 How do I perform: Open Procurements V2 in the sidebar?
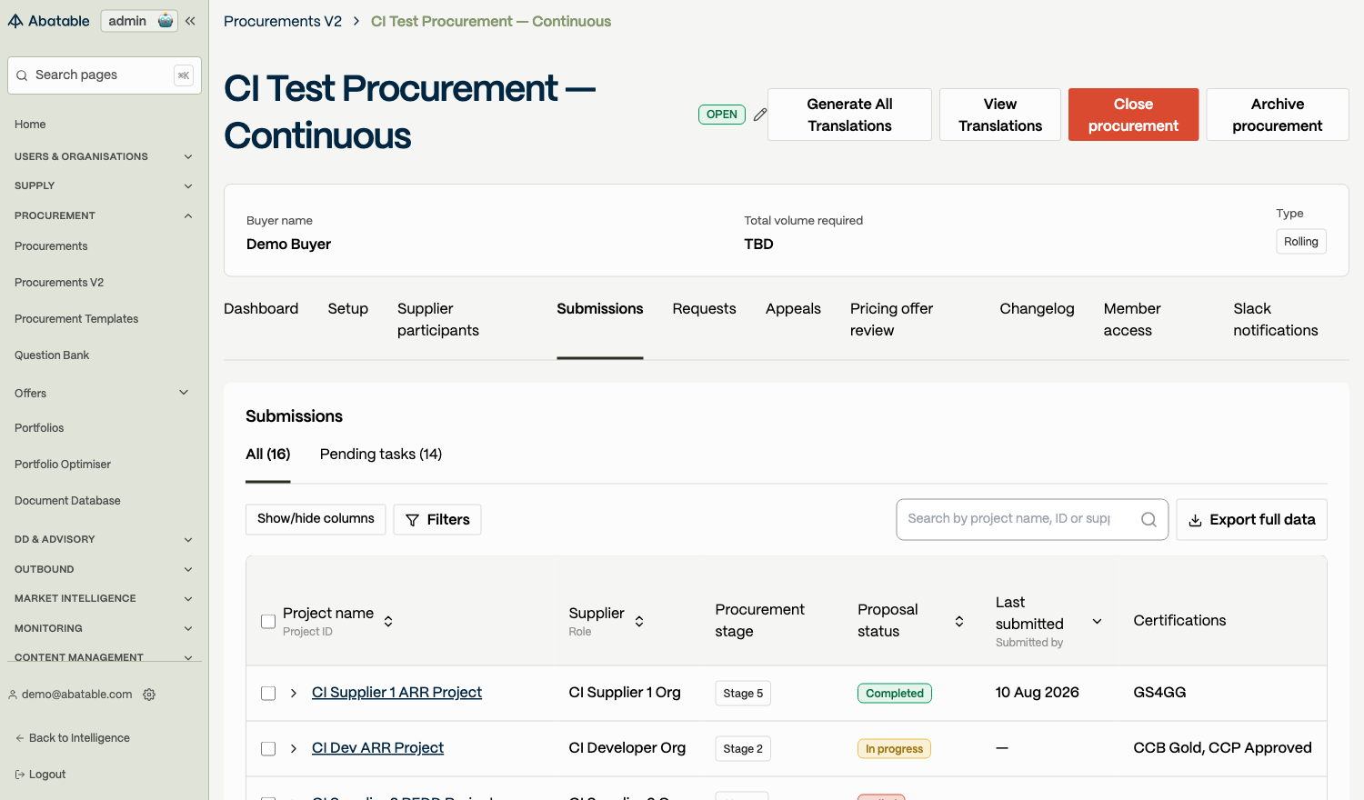[59, 283]
